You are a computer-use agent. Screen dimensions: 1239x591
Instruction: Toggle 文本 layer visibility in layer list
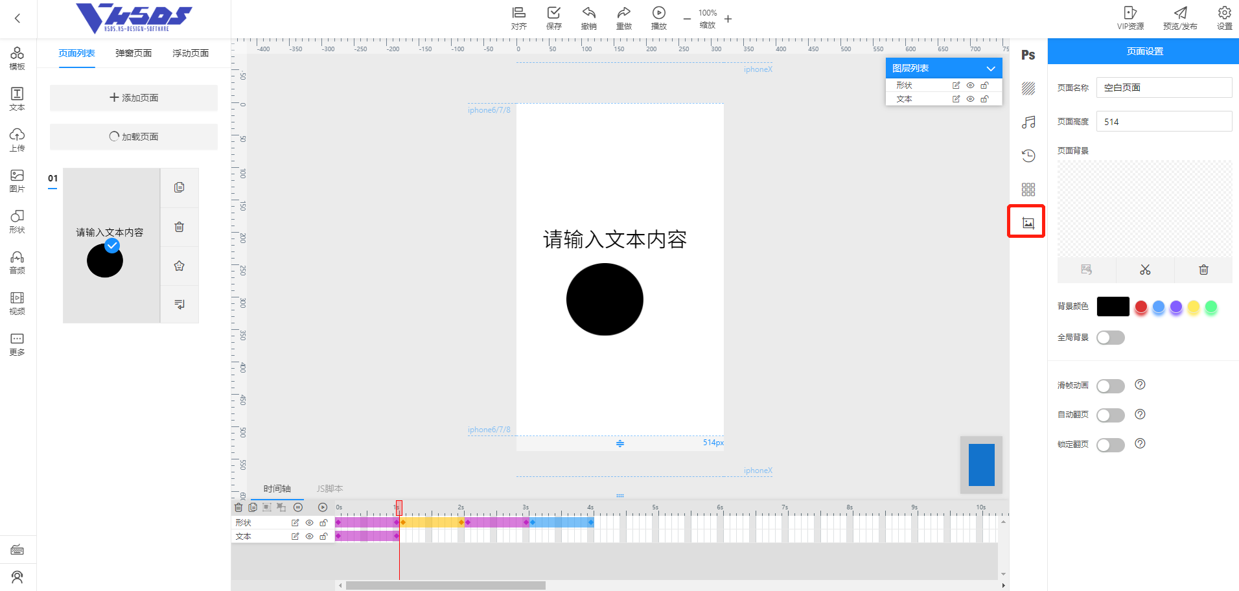(x=970, y=99)
